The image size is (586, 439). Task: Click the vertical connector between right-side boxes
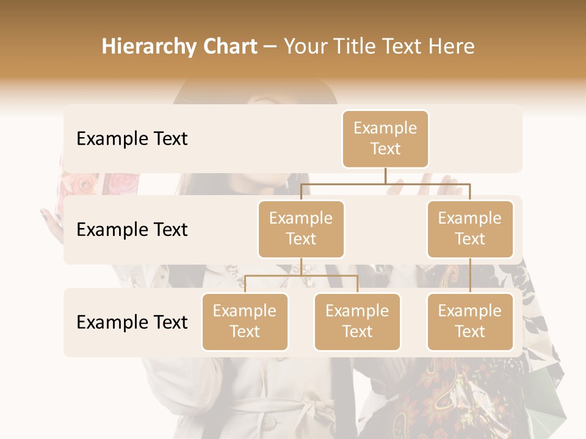[x=470, y=276]
